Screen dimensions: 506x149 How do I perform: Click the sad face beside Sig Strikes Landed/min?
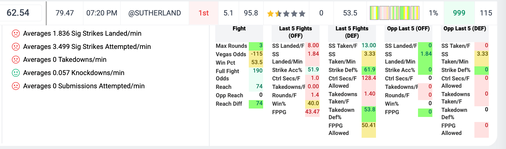pos(16,33)
